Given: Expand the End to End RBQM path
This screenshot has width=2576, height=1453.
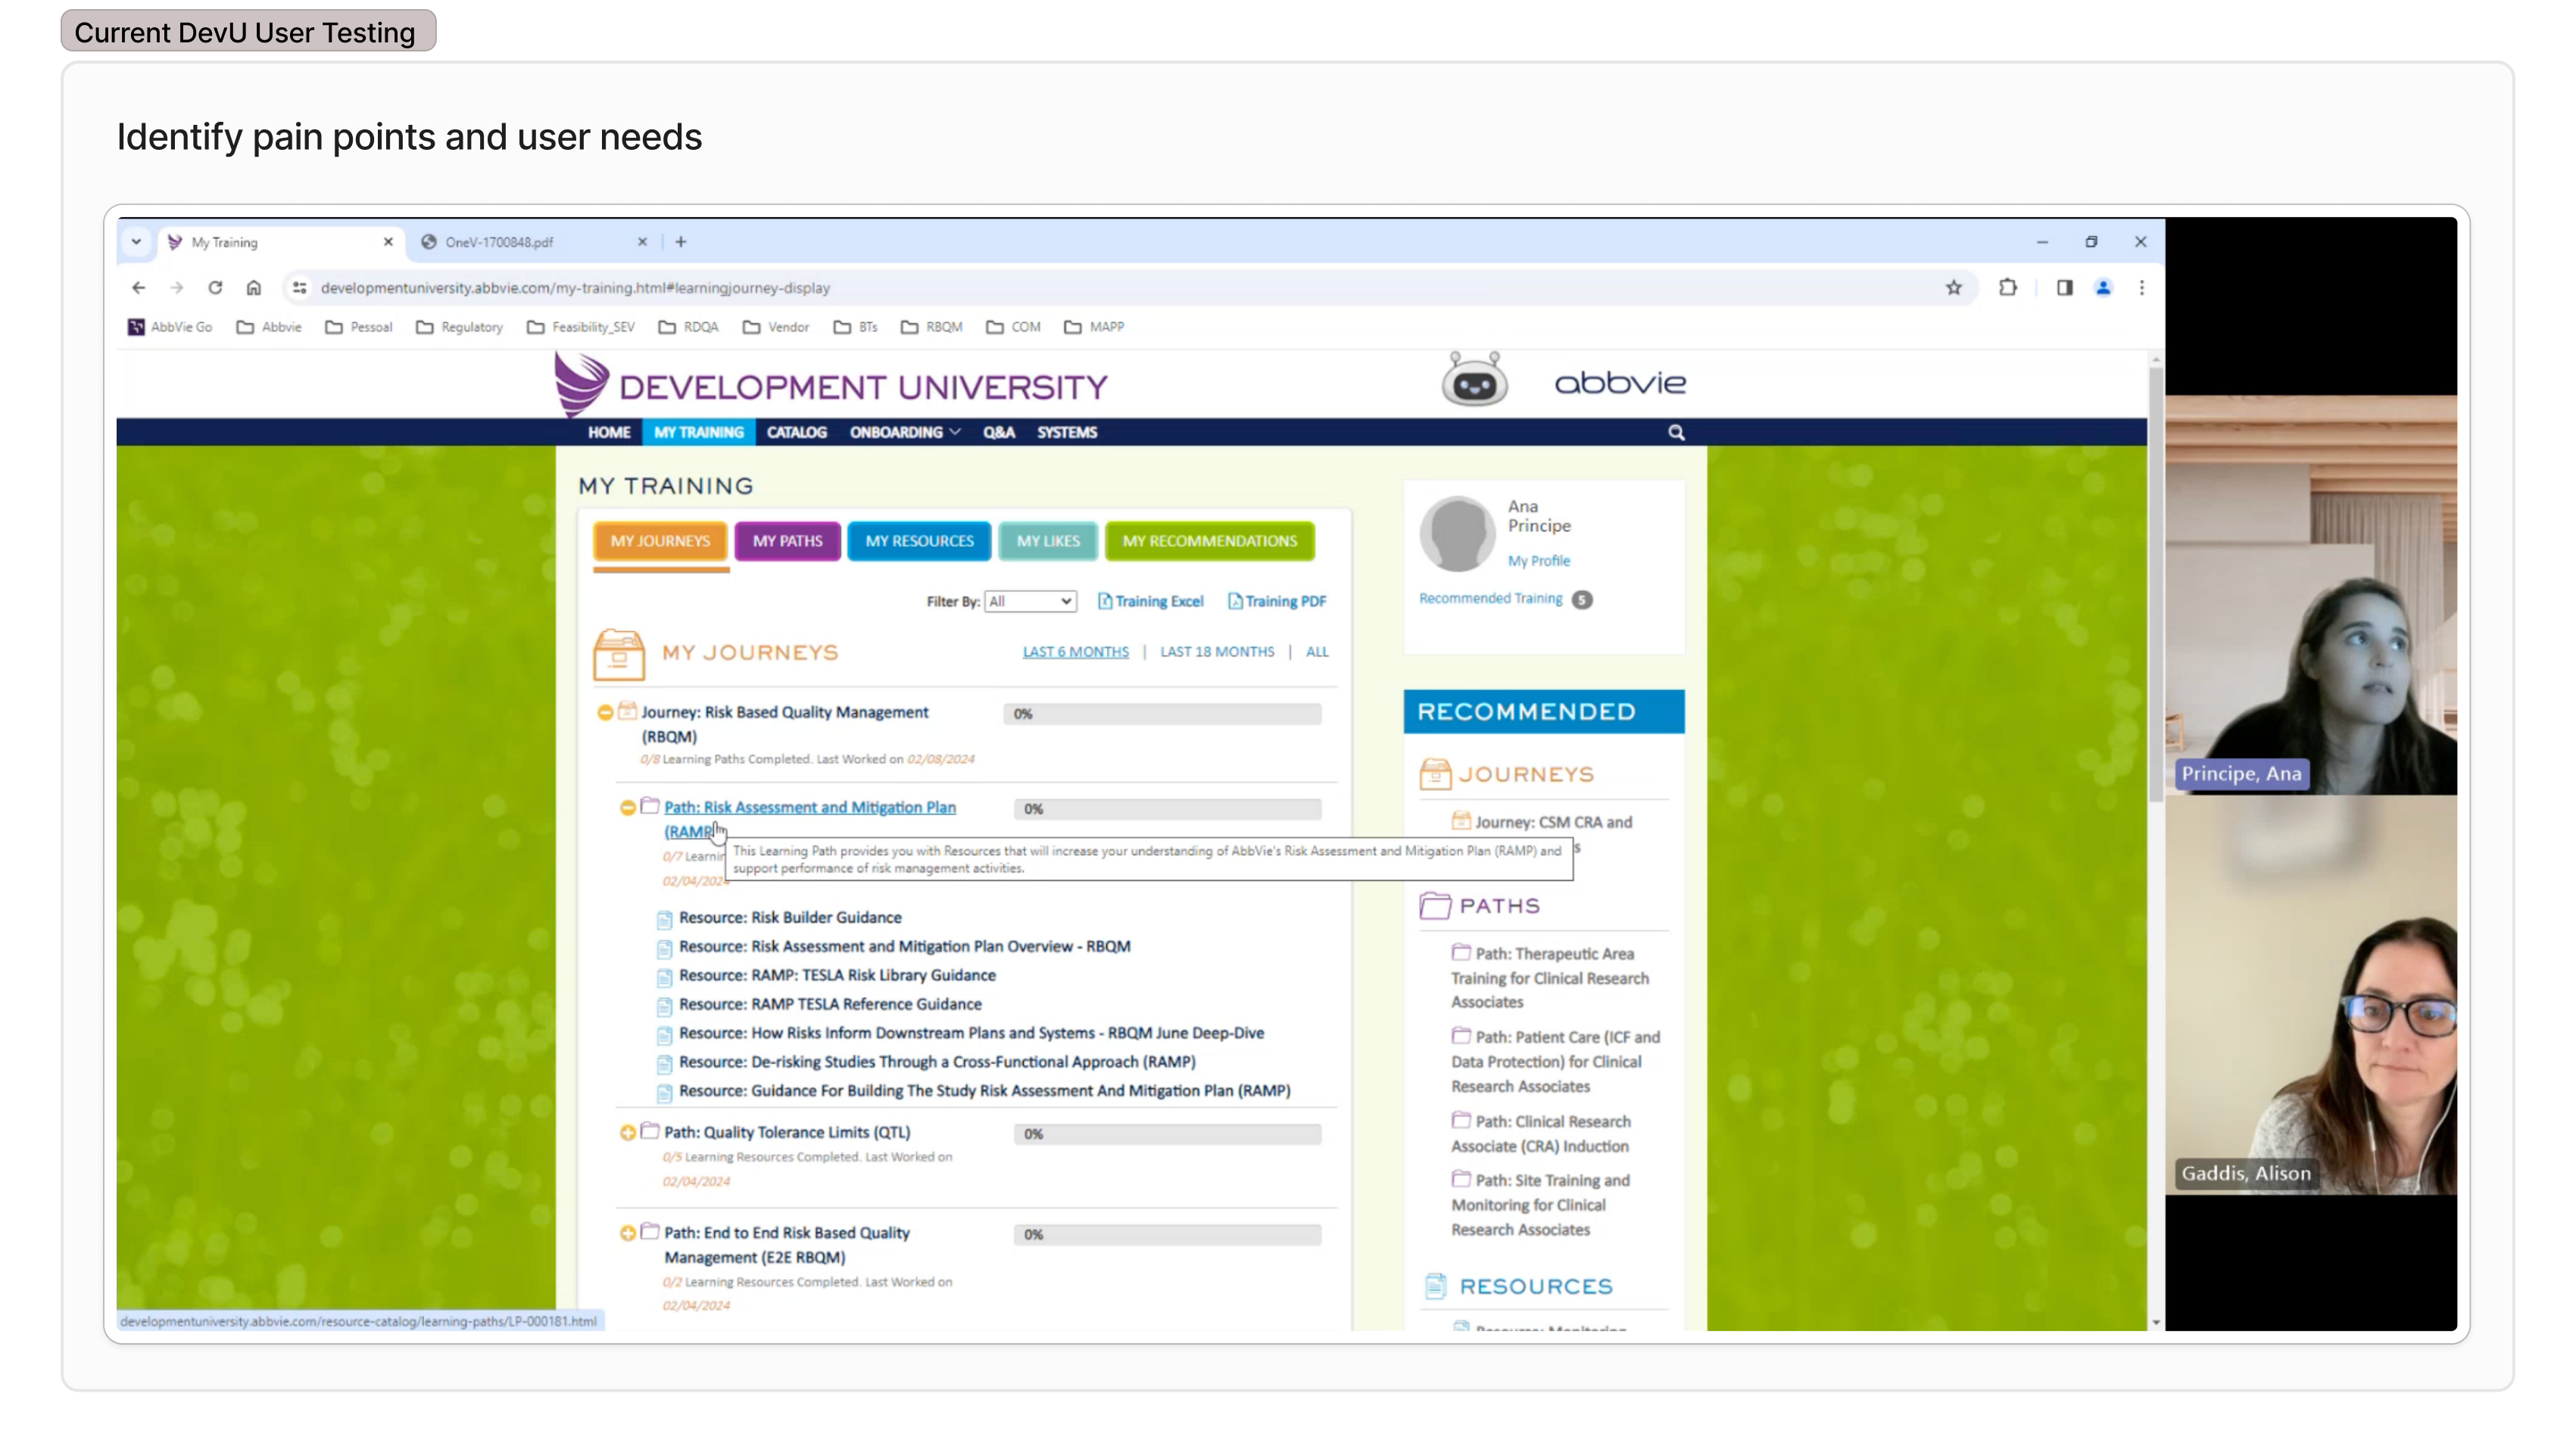Looking at the screenshot, I should click(628, 1234).
